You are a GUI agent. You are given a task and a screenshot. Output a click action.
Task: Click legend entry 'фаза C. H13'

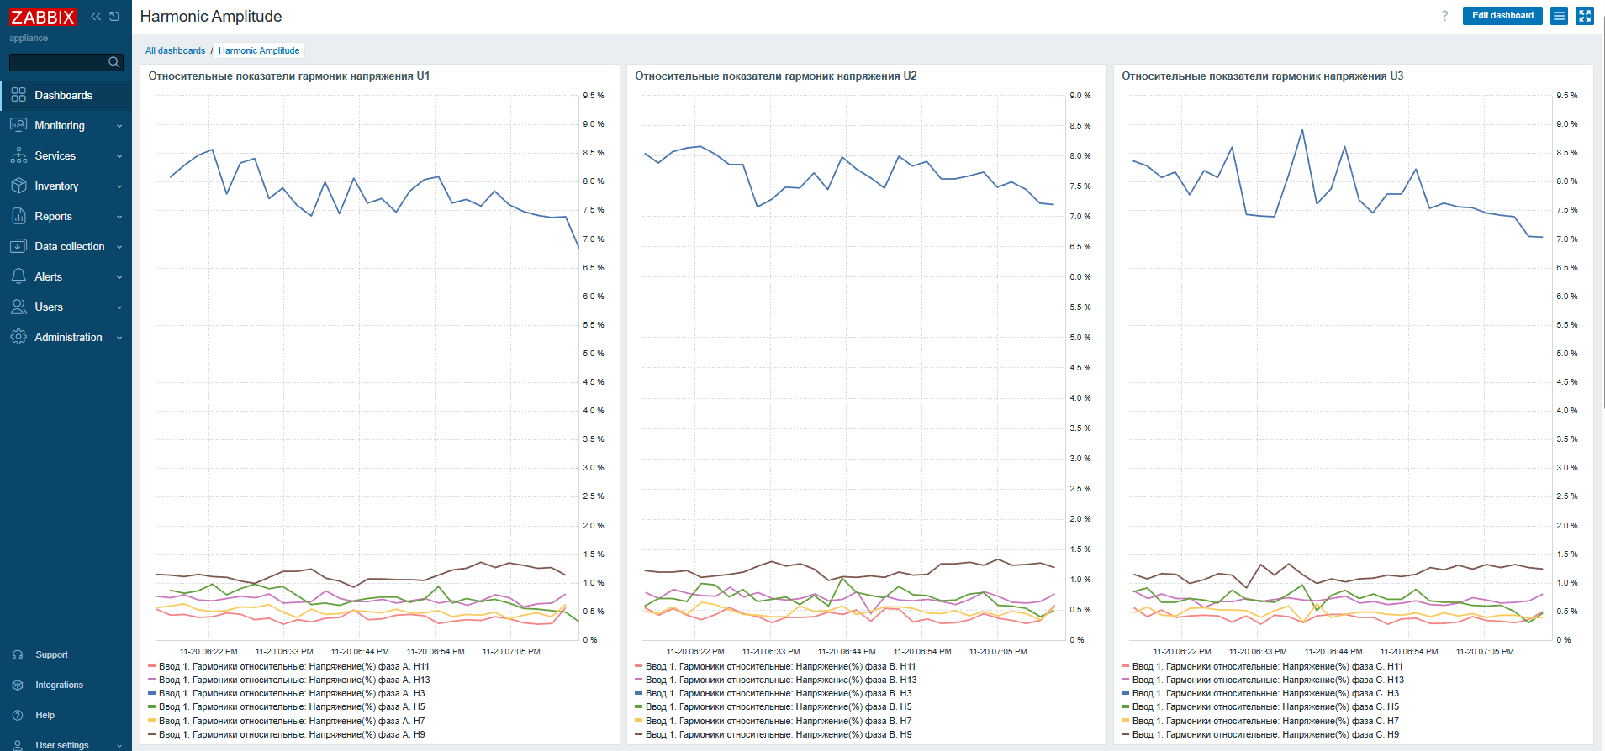[x=1268, y=680]
